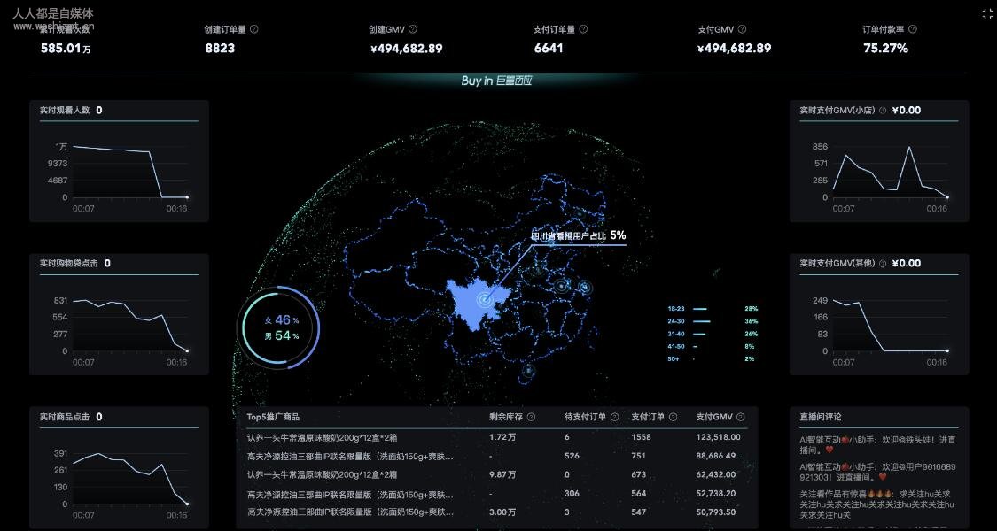Click the 男 54% gender label
This screenshot has height=531, width=997.
tap(282, 336)
